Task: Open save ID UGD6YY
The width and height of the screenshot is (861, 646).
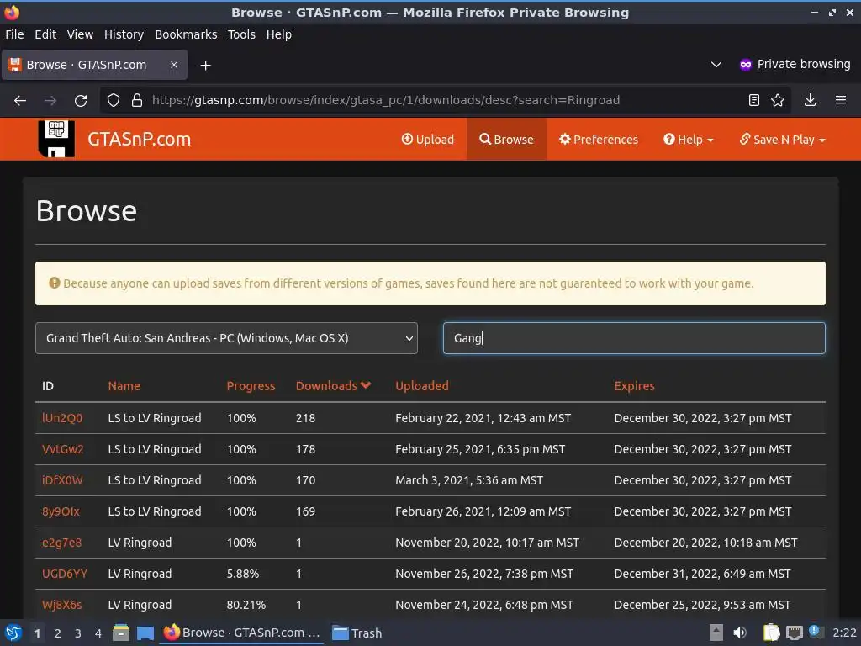Action: 64,574
